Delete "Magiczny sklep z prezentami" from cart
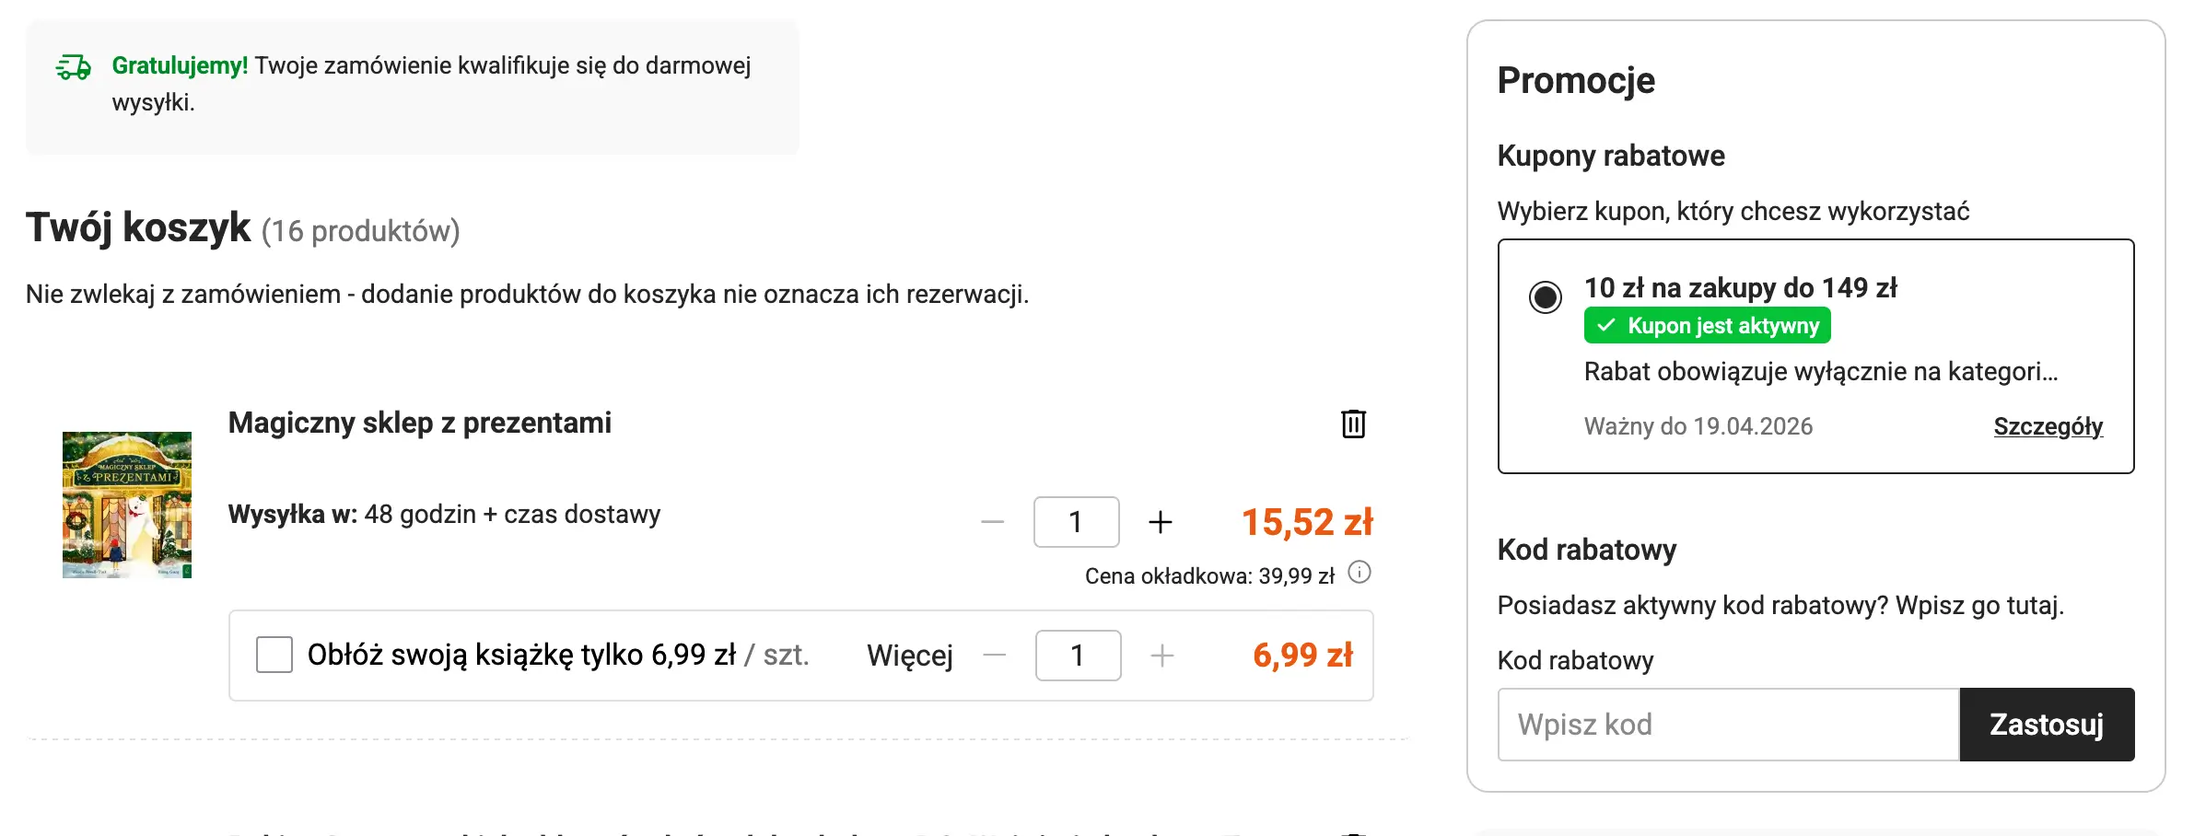This screenshot has height=836, width=2194. (x=1351, y=424)
